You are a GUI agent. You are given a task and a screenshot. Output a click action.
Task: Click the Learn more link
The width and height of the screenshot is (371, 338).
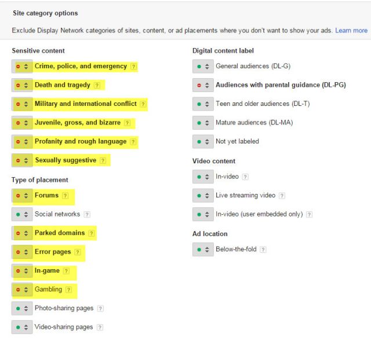pos(351,30)
